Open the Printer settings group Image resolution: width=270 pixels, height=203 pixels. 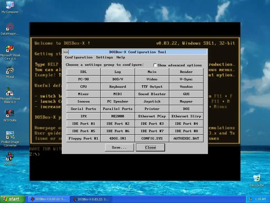pyautogui.click(x=152, y=109)
